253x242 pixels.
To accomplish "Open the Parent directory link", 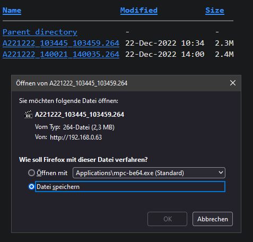I will coord(40,32).
